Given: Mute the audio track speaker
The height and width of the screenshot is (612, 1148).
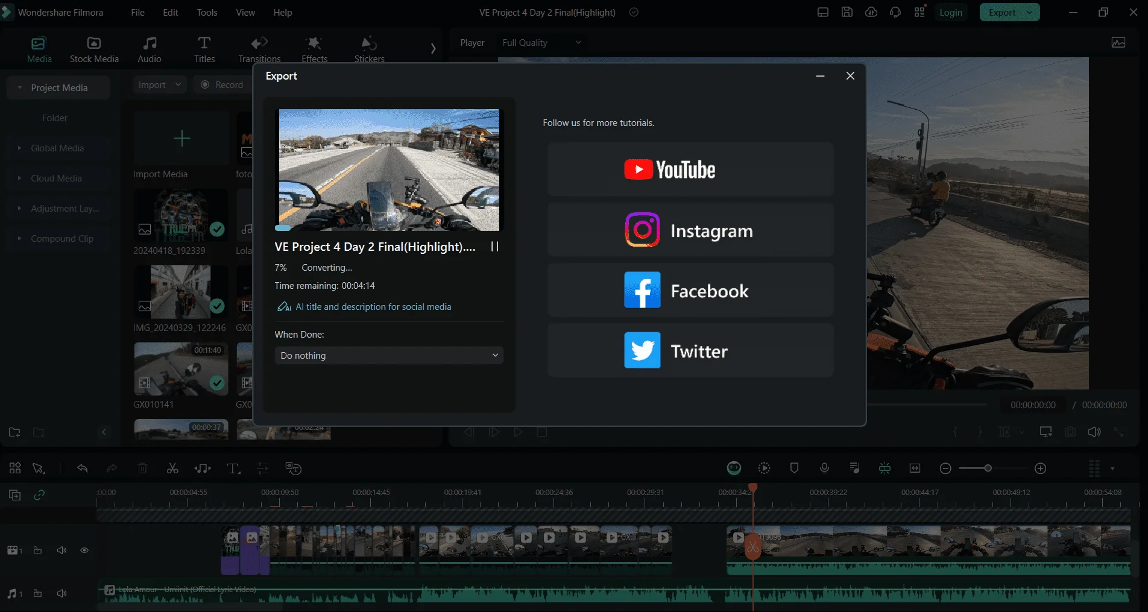Looking at the screenshot, I should click(x=61, y=593).
